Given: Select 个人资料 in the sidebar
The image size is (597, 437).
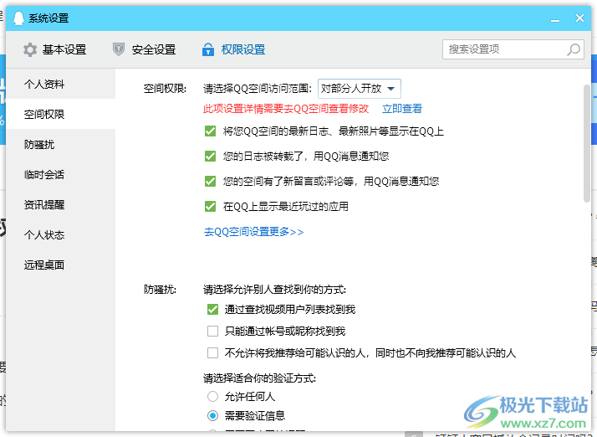Looking at the screenshot, I should (x=60, y=84).
